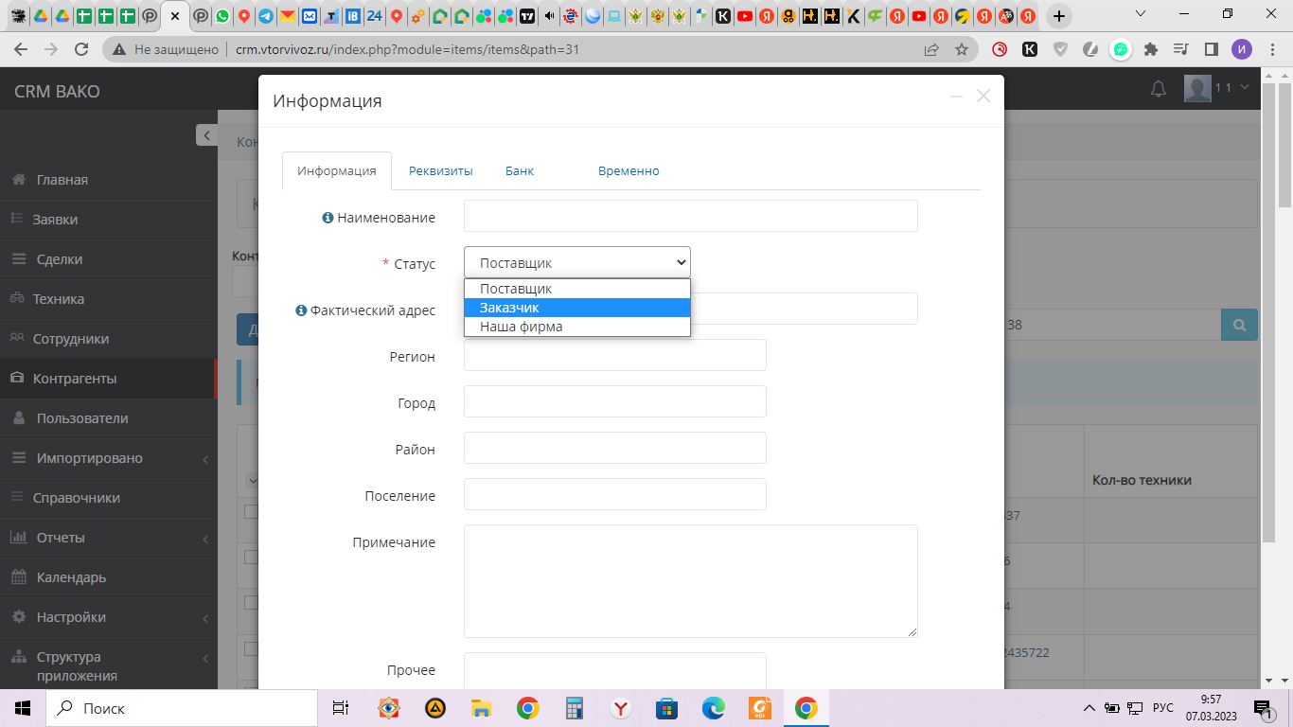
Task: Open the Главная home item in the sidebar
Action: (x=62, y=180)
